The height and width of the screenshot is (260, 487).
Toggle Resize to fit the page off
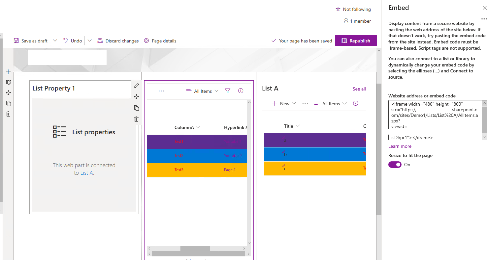(x=395, y=165)
